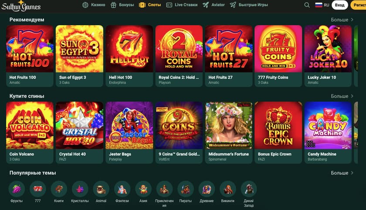This screenshot has width=366, height=210.
Task: Click the Вход login button
Action: pyautogui.click(x=339, y=5)
